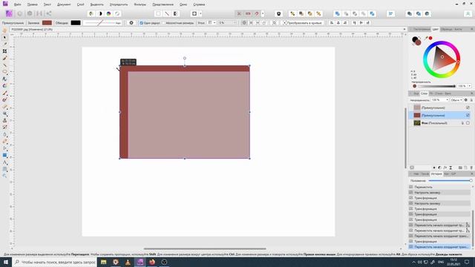The width and height of the screenshot is (475, 267).
Task: Select the Rectangle shape tool
Action: 4,155
